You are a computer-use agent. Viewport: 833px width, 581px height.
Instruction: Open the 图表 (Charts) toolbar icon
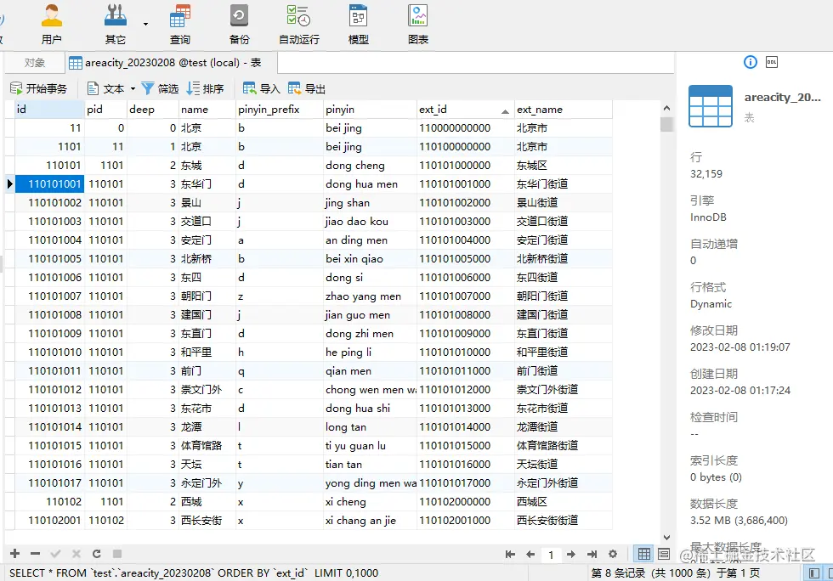coord(418,24)
